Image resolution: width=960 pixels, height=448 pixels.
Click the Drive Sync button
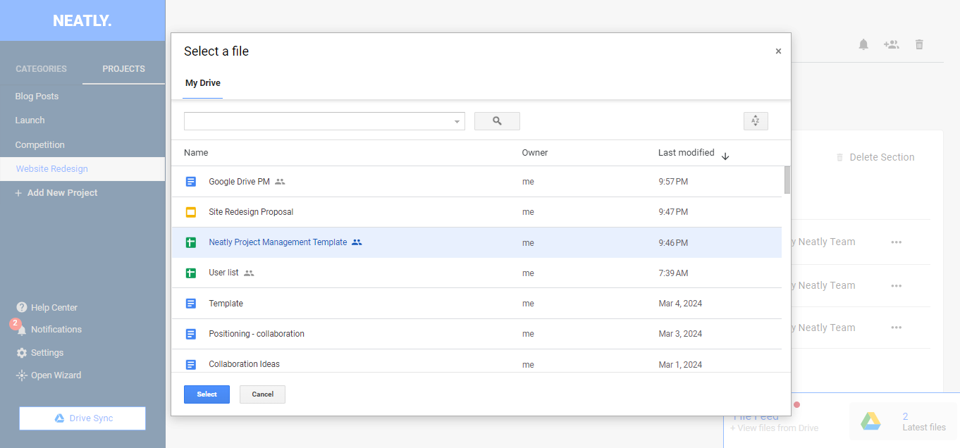click(82, 418)
